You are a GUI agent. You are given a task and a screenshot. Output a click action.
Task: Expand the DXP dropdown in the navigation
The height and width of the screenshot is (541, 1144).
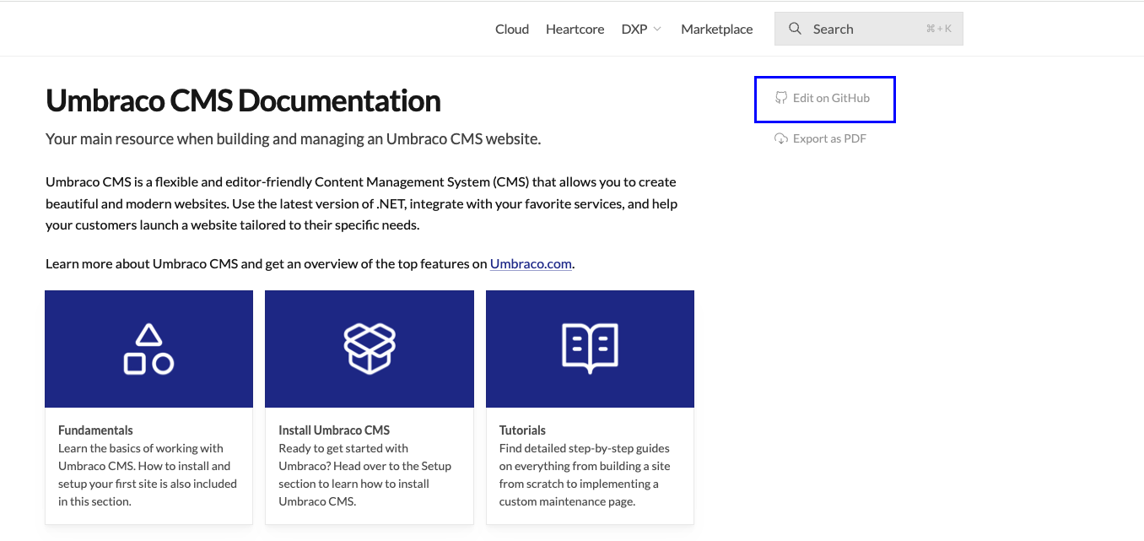tap(641, 28)
